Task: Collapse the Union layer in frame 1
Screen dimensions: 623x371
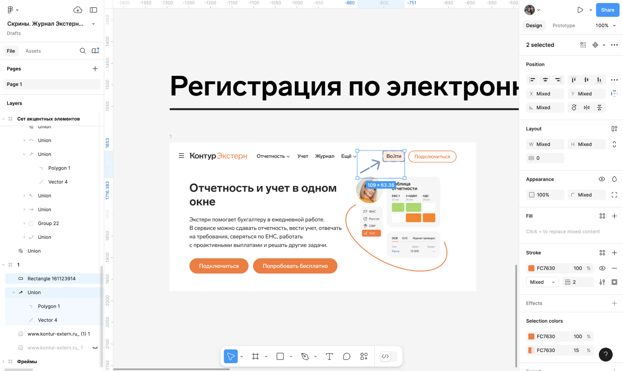Action: (14, 293)
